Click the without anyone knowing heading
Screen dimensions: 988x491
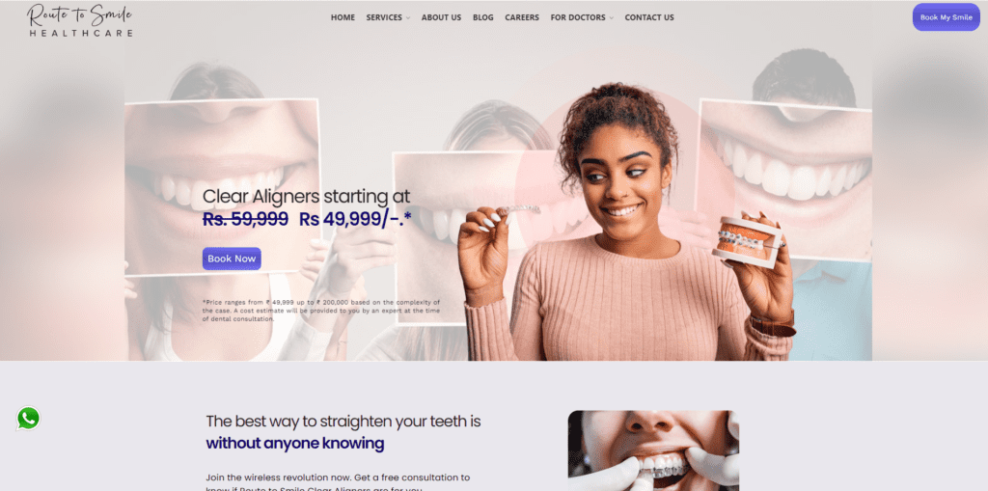(295, 443)
